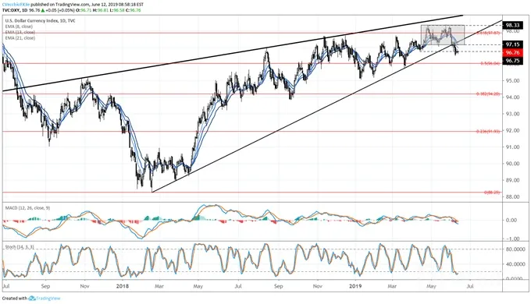Click the 'Jul' label at left of time axis
Image resolution: width=531 pixels, height=304 pixels.
(x=5, y=286)
